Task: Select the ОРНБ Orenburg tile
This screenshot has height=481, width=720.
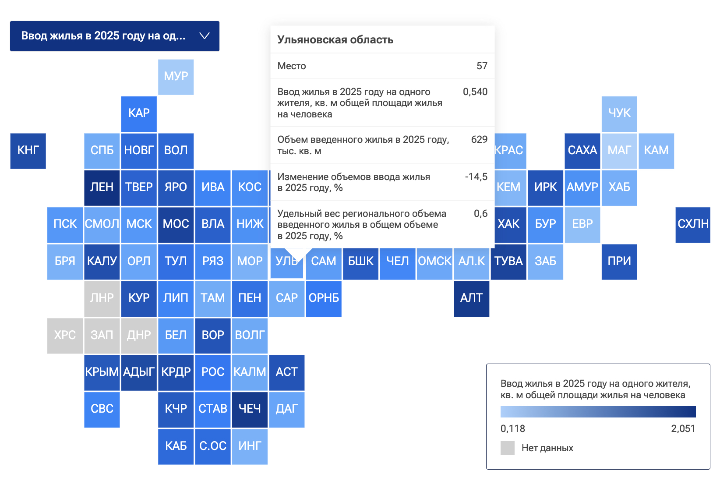Action: [324, 298]
